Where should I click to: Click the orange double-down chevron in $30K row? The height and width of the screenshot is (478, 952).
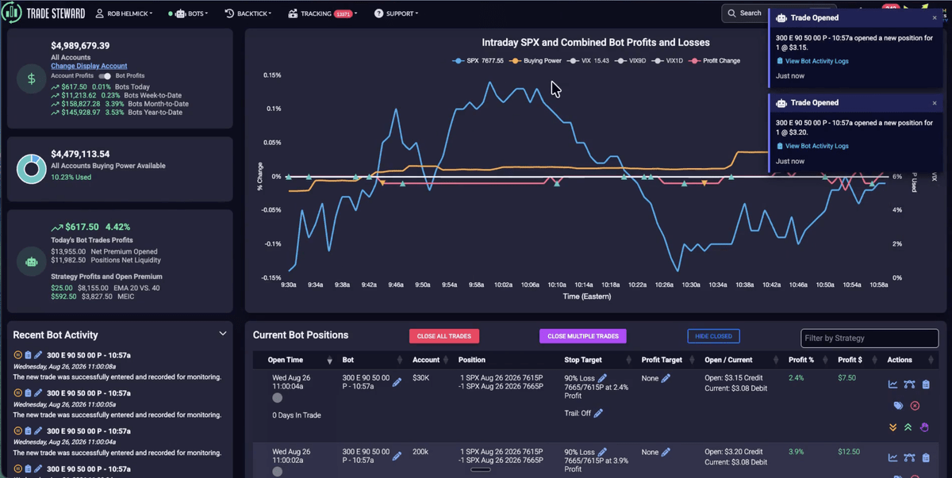click(892, 427)
